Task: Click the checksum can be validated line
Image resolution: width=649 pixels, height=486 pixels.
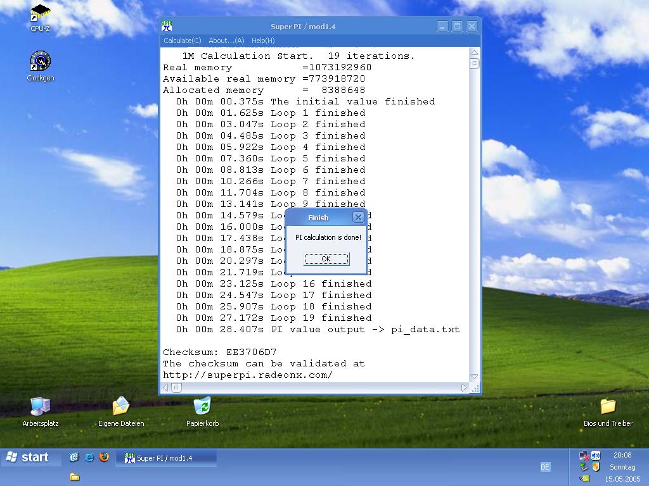Action: click(264, 364)
